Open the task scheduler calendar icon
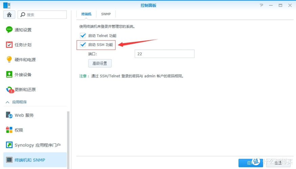 coord(9,45)
